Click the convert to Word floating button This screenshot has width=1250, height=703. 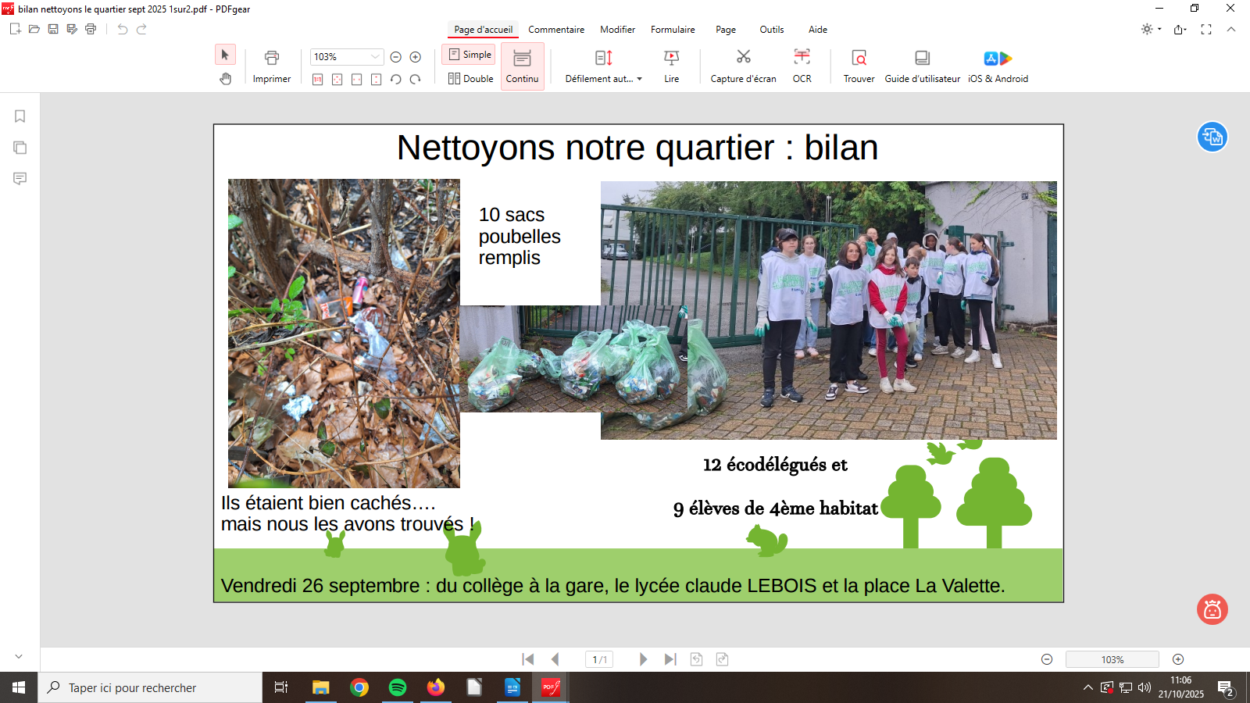pyautogui.click(x=1212, y=137)
